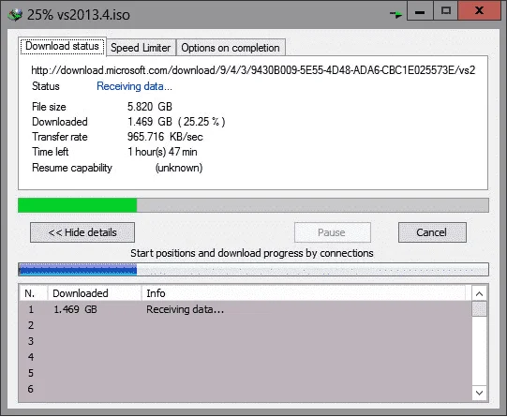Minimize the download window
The width and height of the screenshot is (507, 417).
point(420,11)
